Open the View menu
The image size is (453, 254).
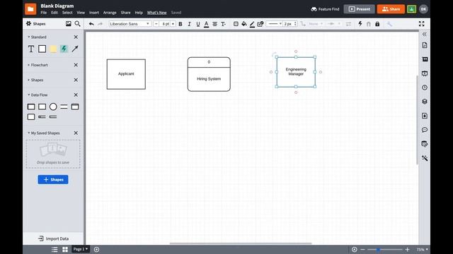coord(81,13)
